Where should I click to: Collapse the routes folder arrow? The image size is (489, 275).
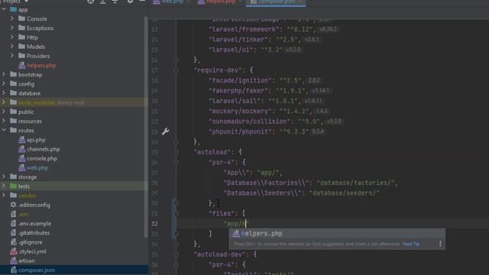[4, 131]
